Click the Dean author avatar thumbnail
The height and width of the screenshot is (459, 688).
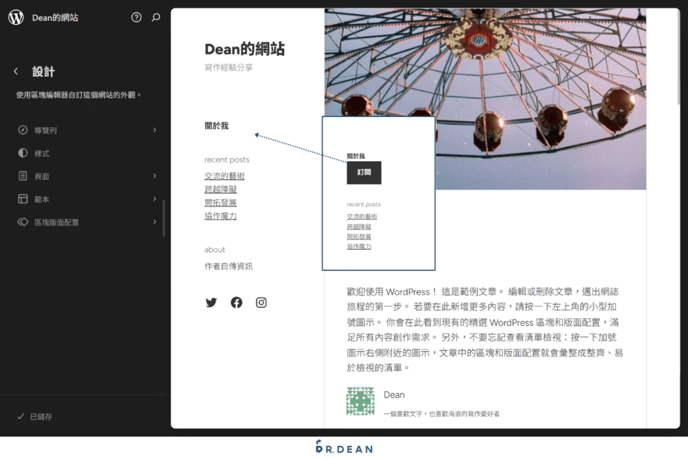[x=360, y=401]
